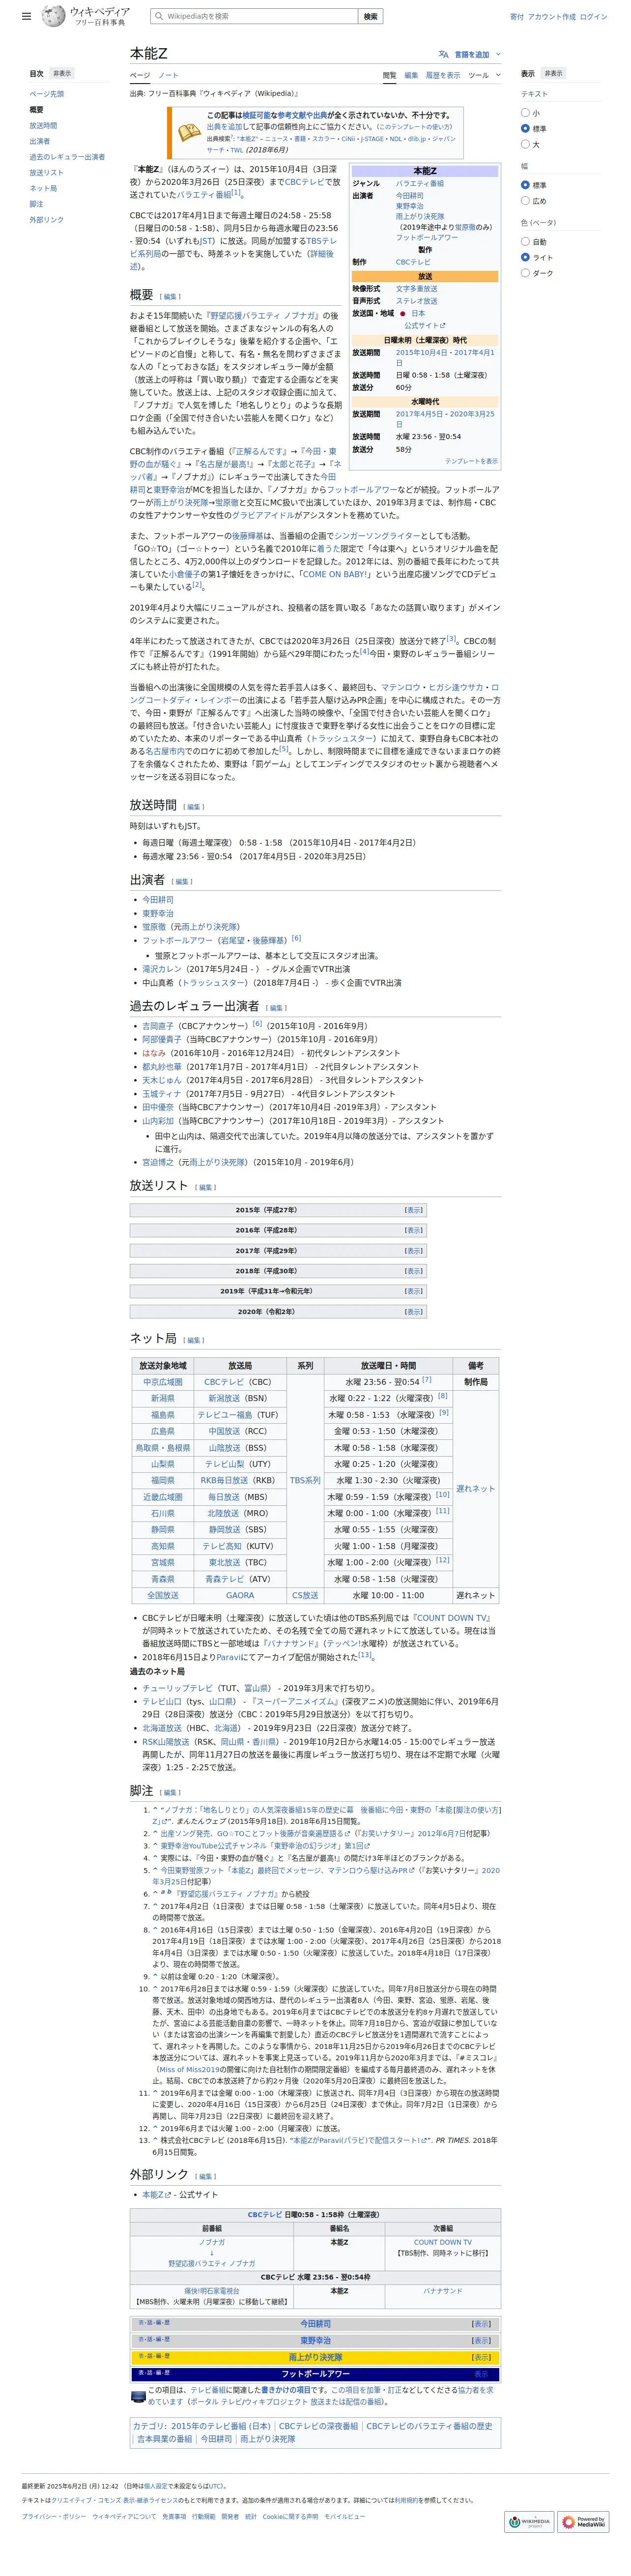This screenshot has width=631, height=2576.
Task: Select the 小 text size option
Action: 525,113
